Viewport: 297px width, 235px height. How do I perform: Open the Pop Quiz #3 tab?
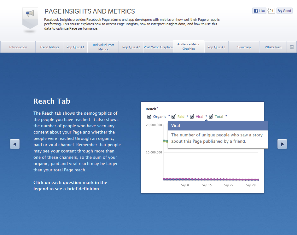(x=216, y=47)
